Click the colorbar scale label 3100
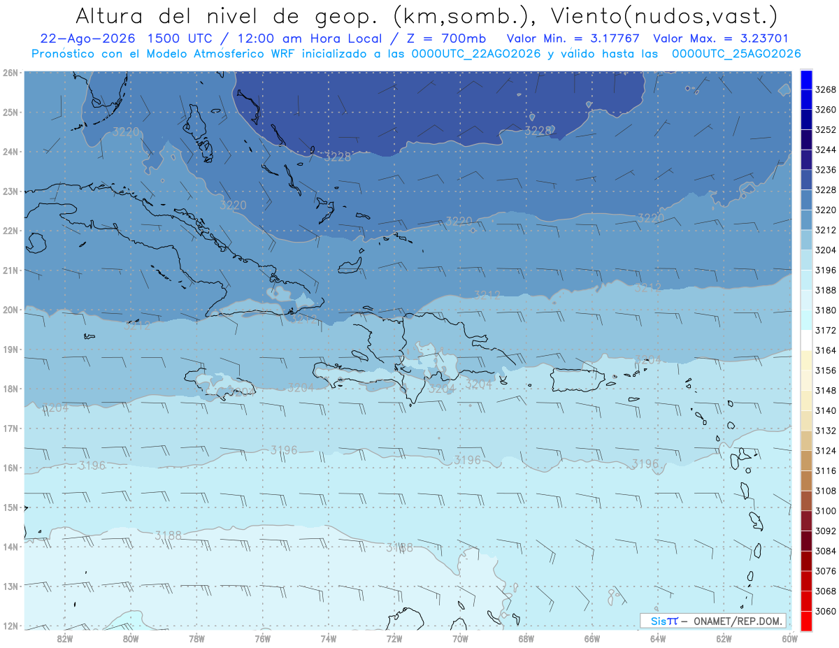 [826, 511]
